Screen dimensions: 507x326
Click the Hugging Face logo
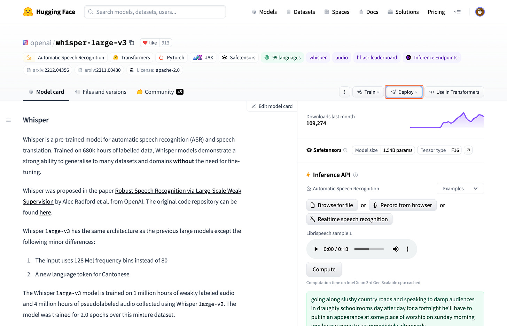pyautogui.click(x=49, y=12)
